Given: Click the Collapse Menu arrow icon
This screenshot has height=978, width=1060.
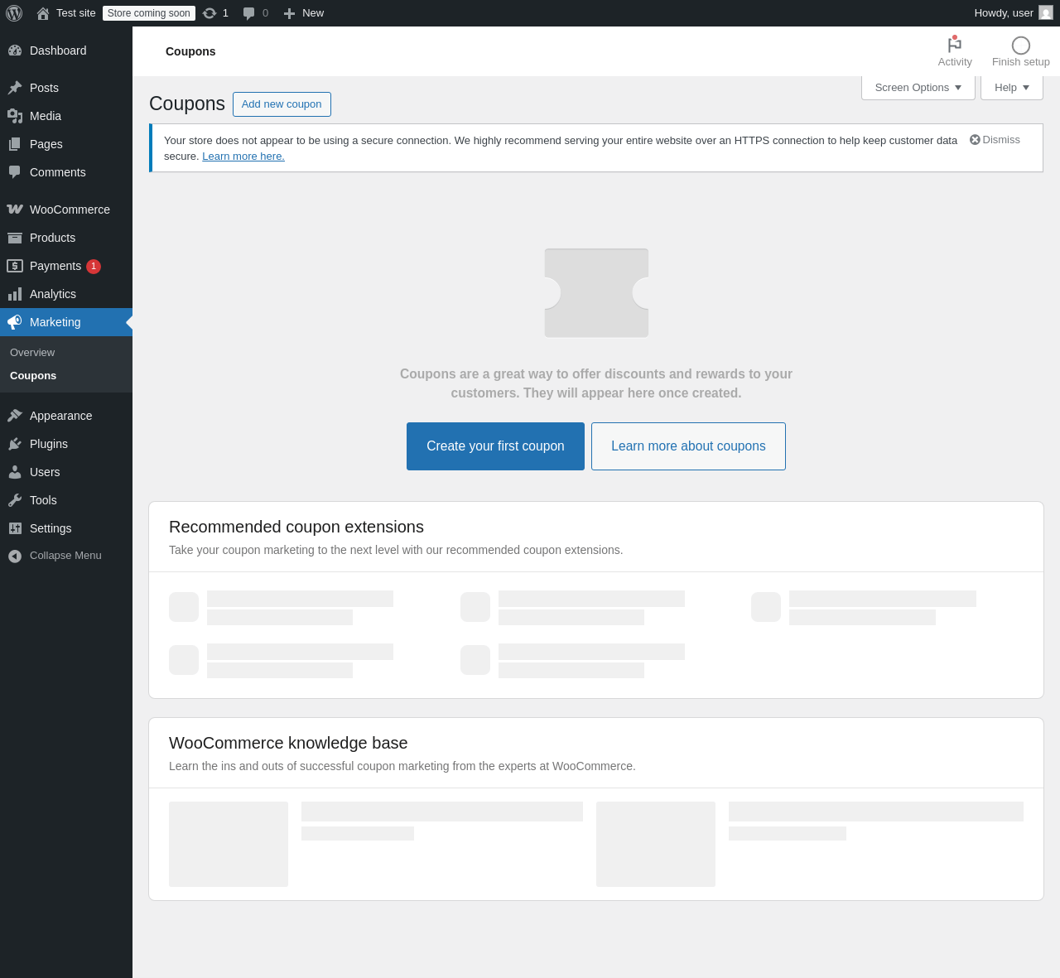Looking at the screenshot, I should [15, 556].
